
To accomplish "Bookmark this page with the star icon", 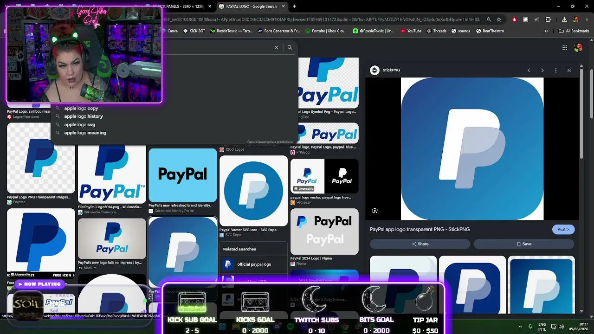I will (499, 19).
